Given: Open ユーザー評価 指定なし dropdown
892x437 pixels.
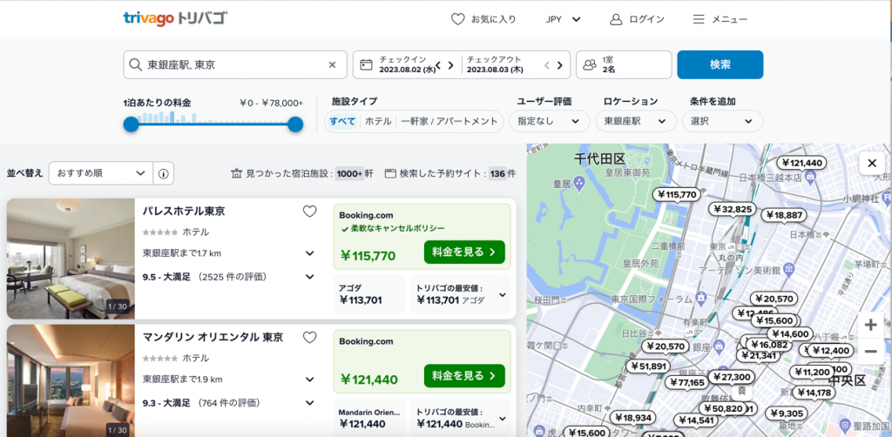Looking at the screenshot, I should (x=549, y=121).
